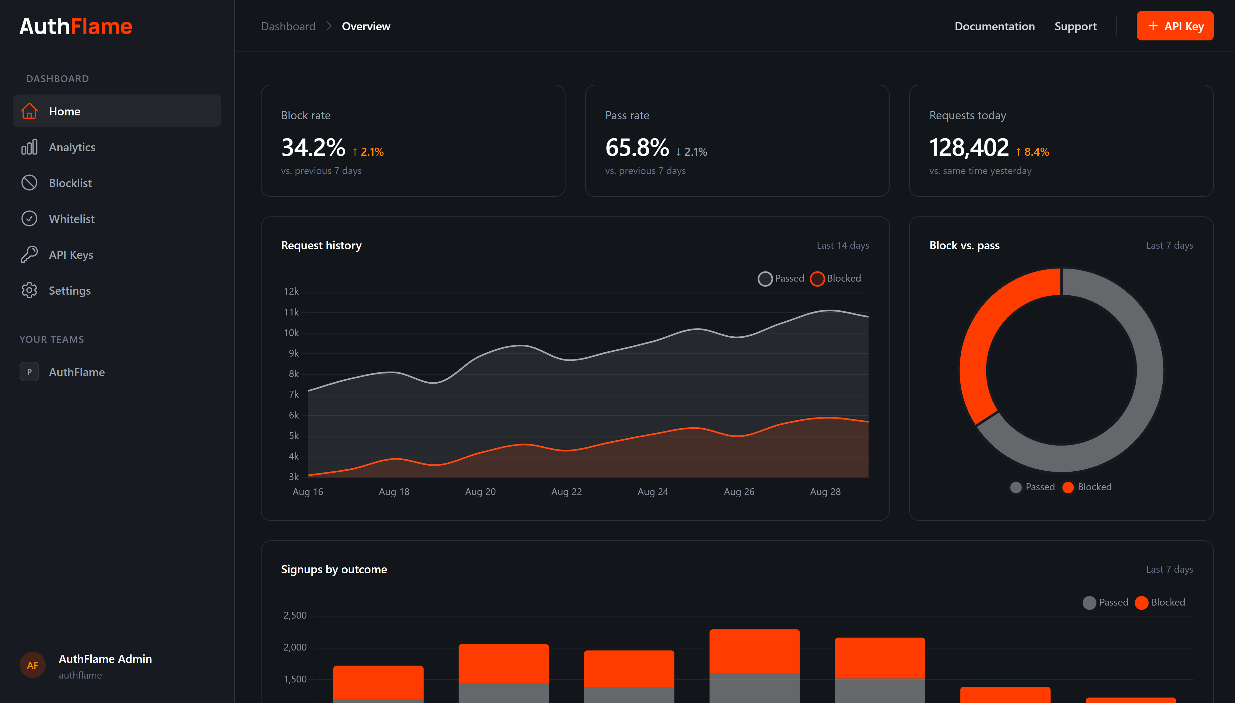
Task: Click the Aug 16 axis label
Action: click(308, 491)
